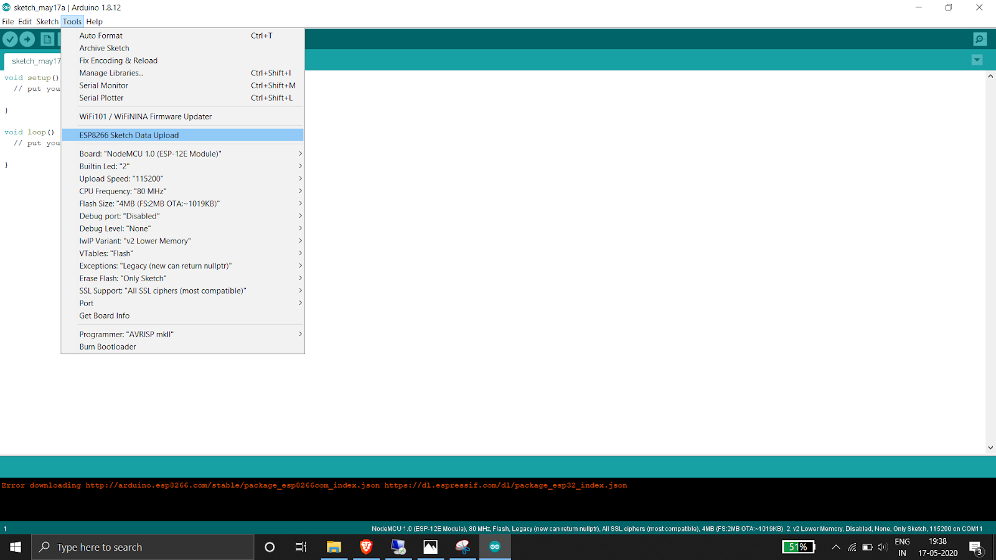This screenshot has height=560, width=996.
Task: Expand the SSL Support submenu
Action: pyautogui.click(x=182, y=291)
